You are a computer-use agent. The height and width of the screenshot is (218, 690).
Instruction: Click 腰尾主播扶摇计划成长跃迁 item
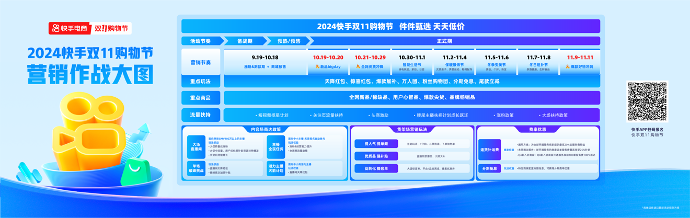coord(441,115)
